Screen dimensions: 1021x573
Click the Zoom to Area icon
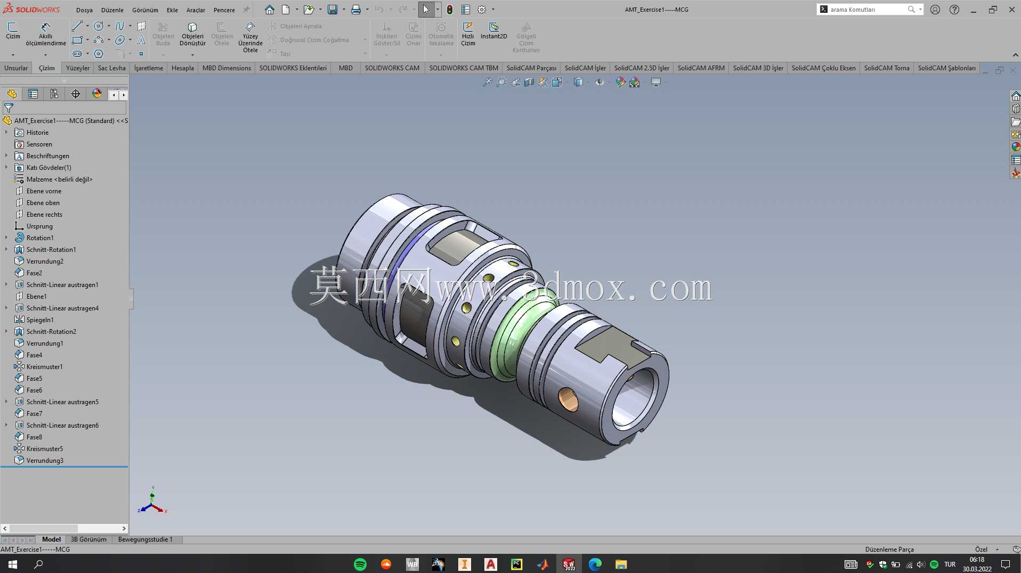pyautogui.click(x=501, y=82)
